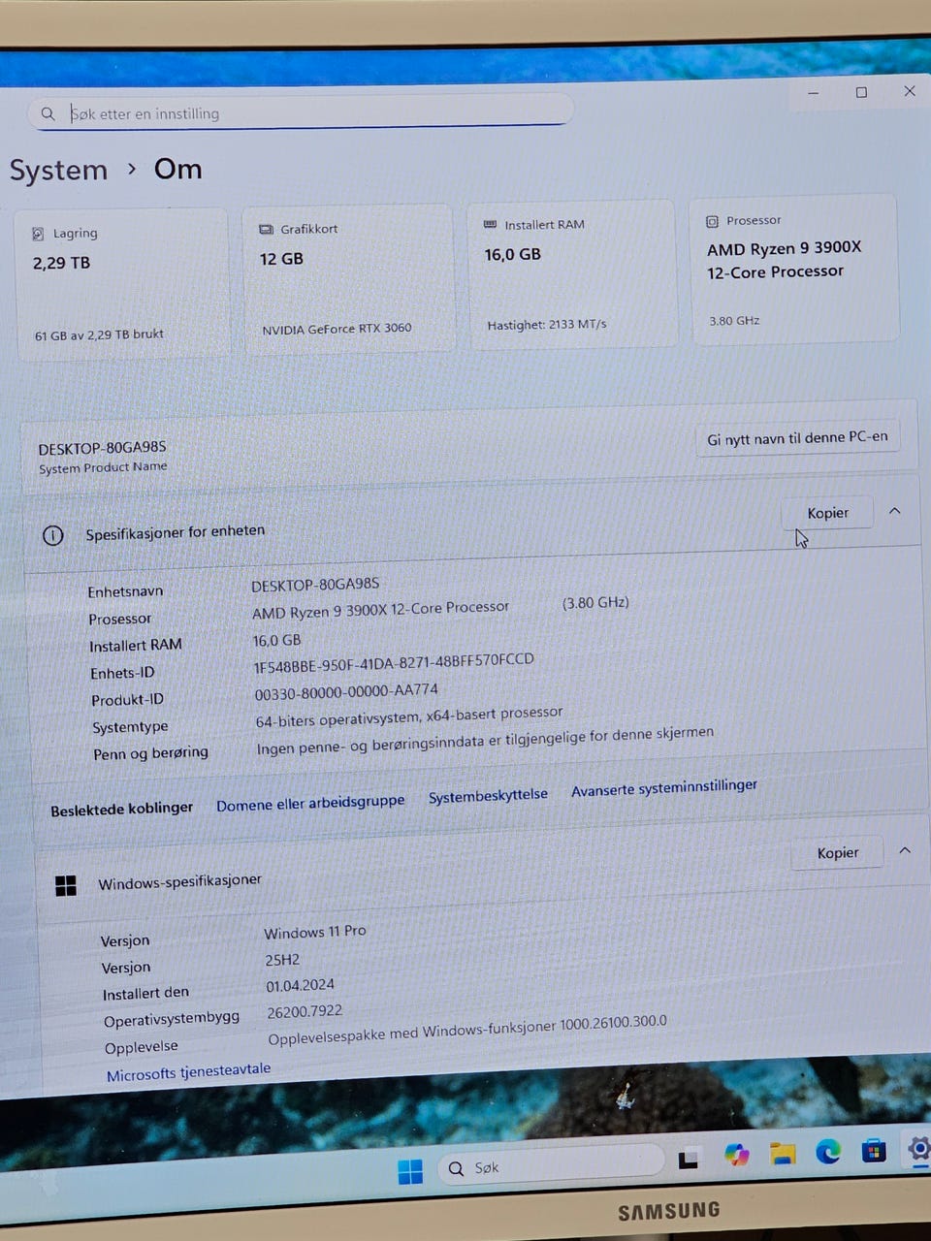Focus the 'Søk etter en innstilling' search field

pos(301,112)
